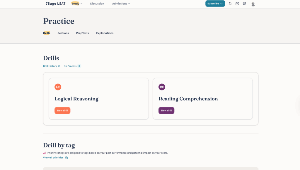Go to the Discussion nav item
Image resolution: width=300 pixels, height=170 pixels.
[97, 4]
